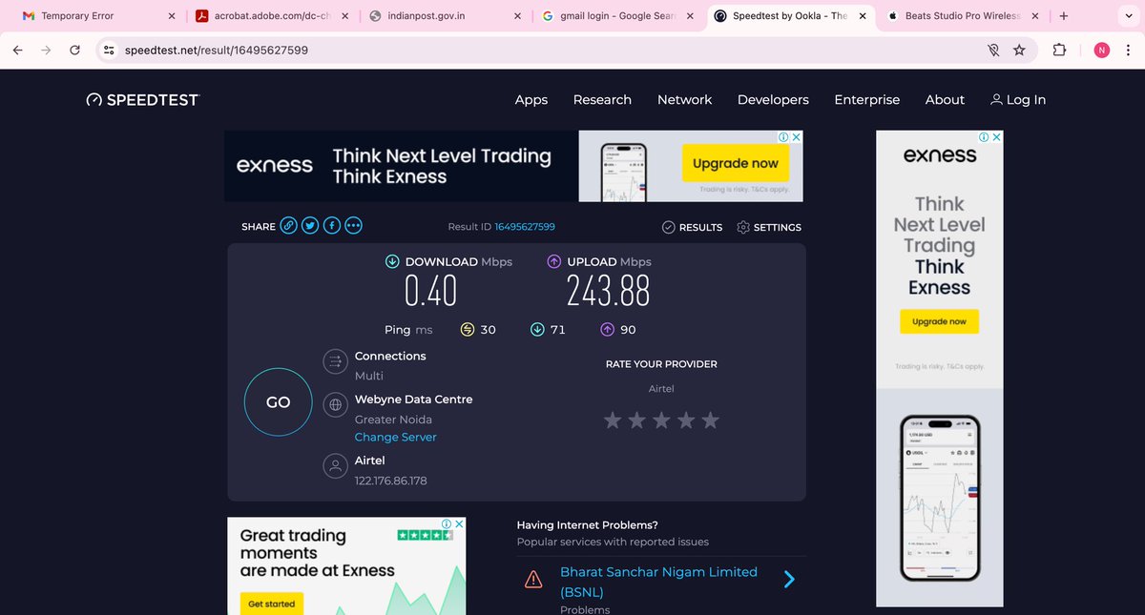
Task: Switch to Beats Studio Pro Wireless tab
Action: click(x=962, y=16)
